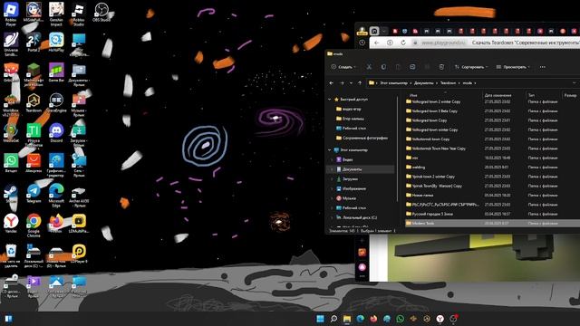Open the Создать dropdown in Explorer

tap(343, 67)
